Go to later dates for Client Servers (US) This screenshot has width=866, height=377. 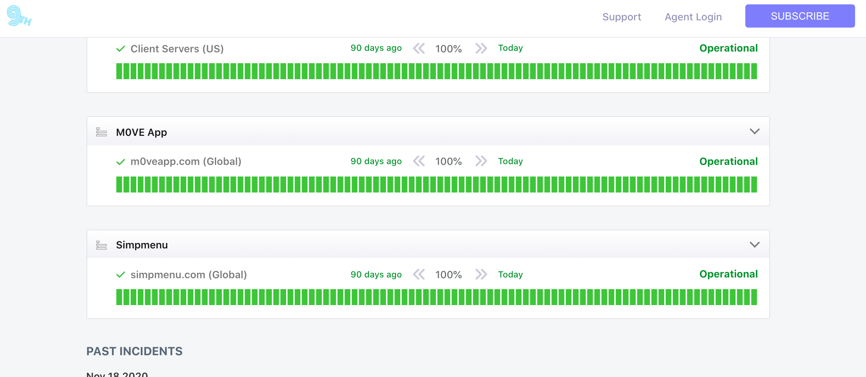point(481,48)
